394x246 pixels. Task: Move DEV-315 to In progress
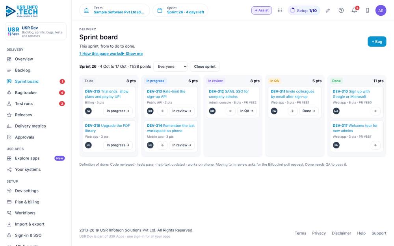point(118,111)
